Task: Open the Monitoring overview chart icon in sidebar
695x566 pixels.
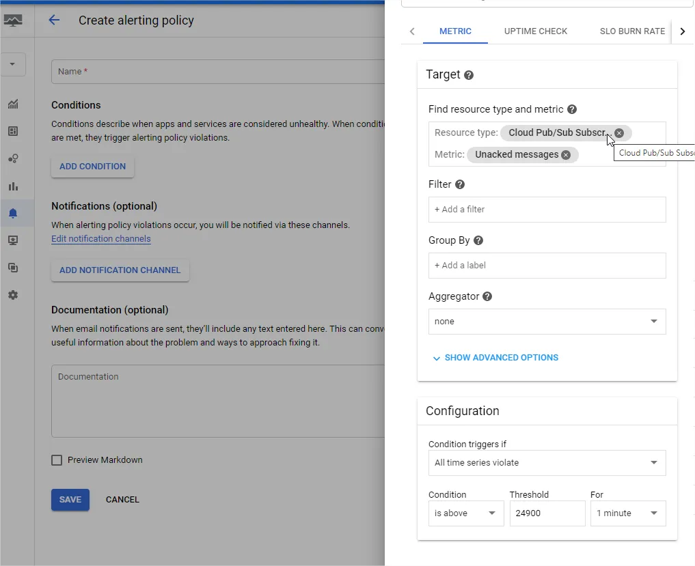Action: click(13, 104)
